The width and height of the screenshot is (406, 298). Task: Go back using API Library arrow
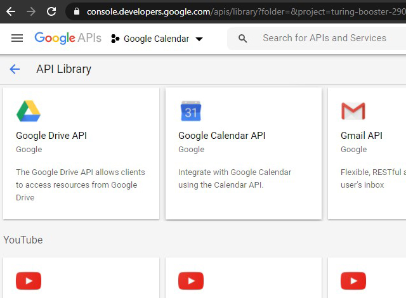(15, 69)
